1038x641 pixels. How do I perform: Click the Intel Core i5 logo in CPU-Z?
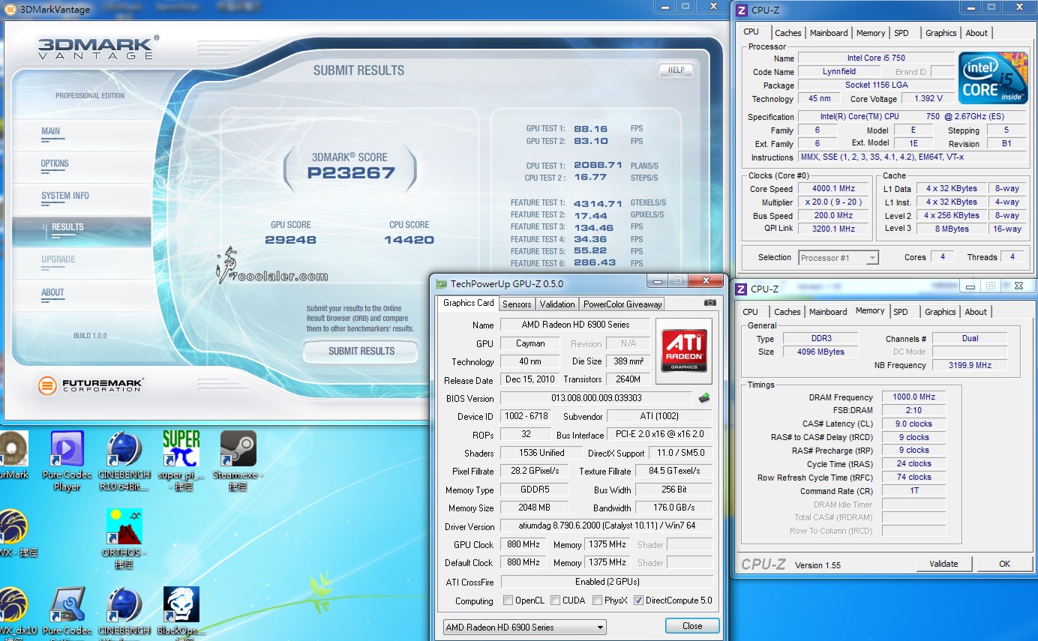pos(993,77)
